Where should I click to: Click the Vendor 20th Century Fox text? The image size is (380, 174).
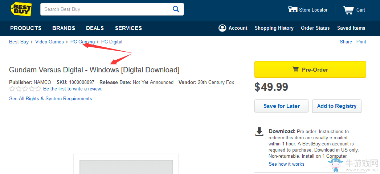[207, 82]
